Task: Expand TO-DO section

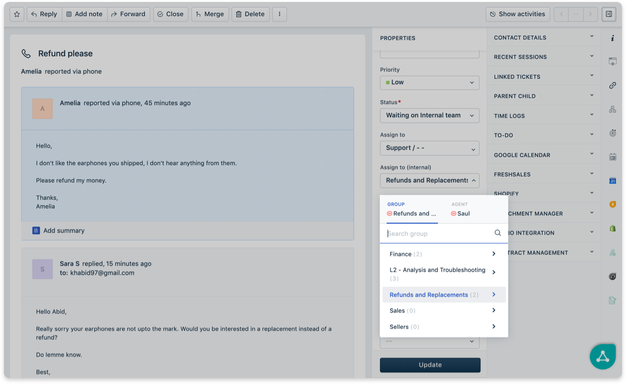Action: coord(544,135)
